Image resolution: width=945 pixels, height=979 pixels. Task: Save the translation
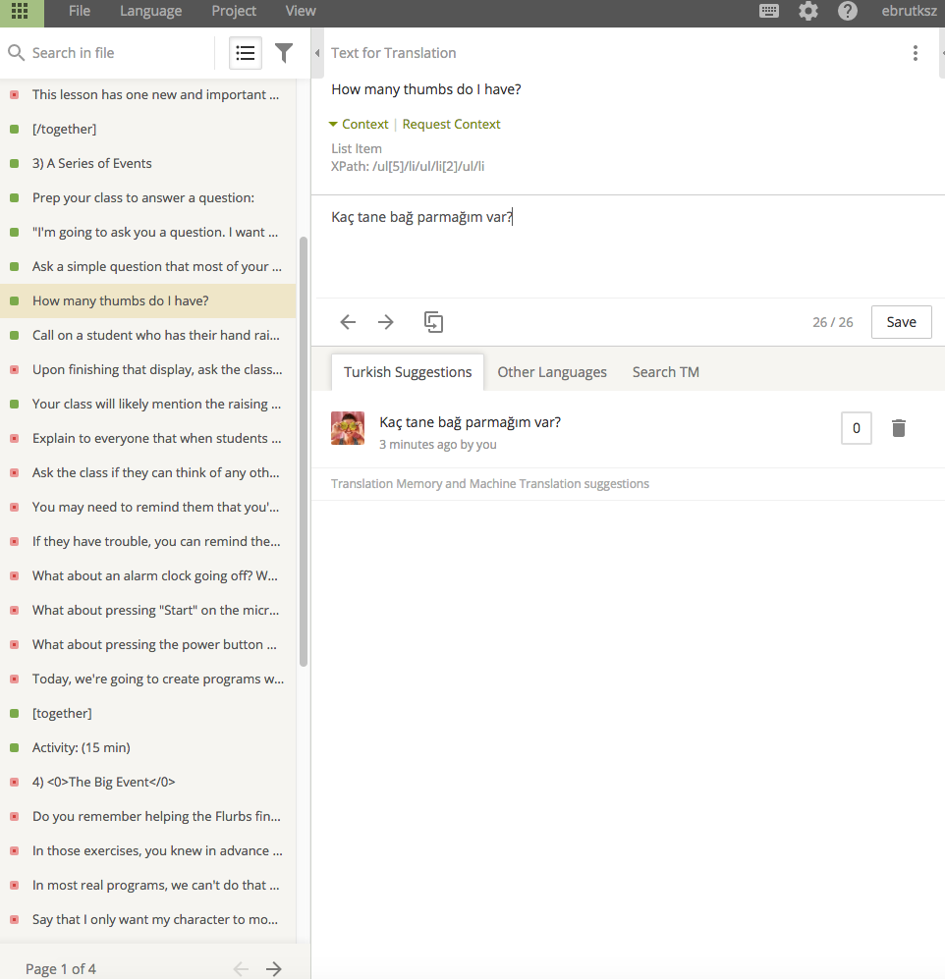tap(901, 322)
